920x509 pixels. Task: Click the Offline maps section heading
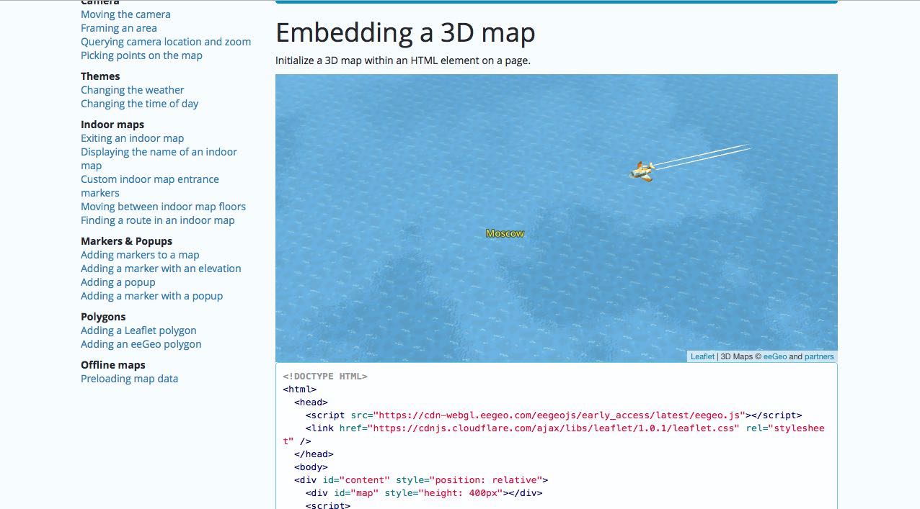coord(113,365)
